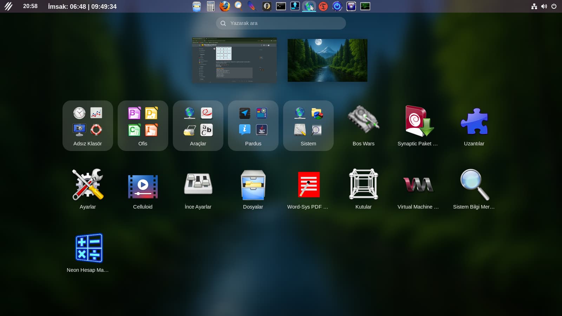Click the 'Yazarak ara' search field
This screenshot has height=316, width=562.
coord(281,23)
